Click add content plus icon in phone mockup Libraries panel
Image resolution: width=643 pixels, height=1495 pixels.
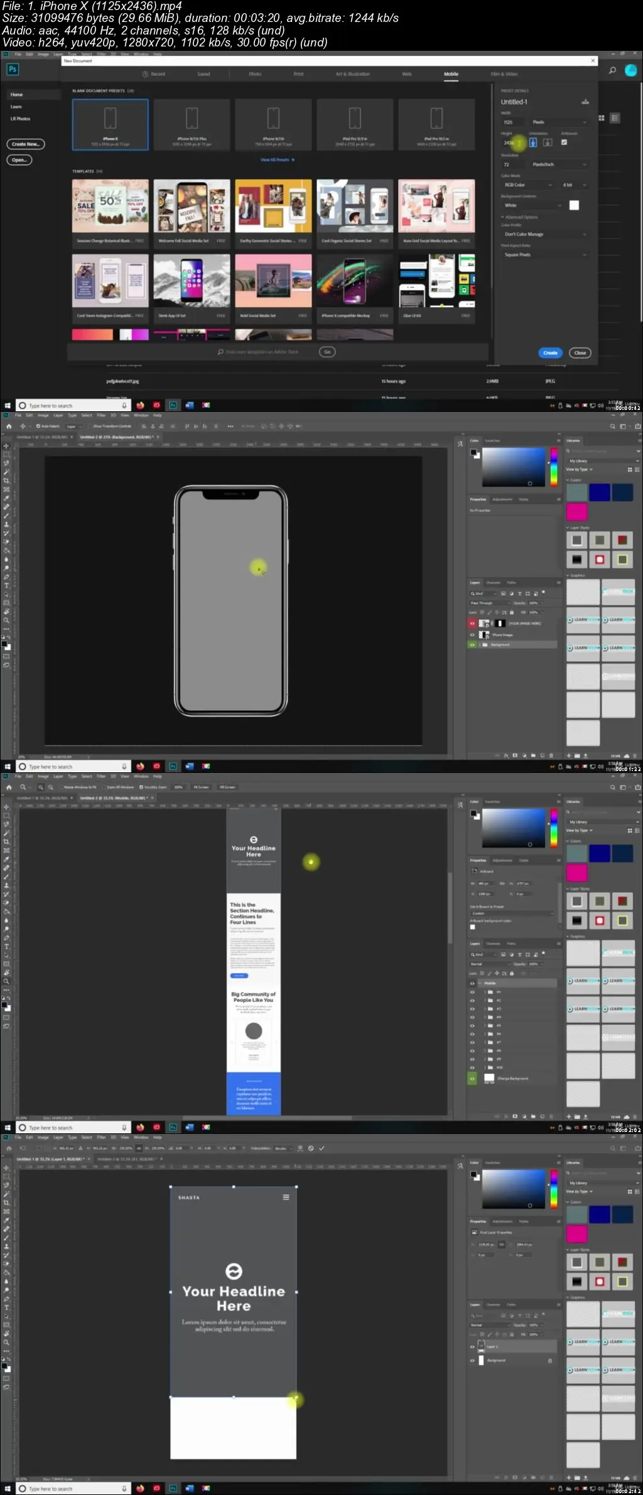point(569,756)
